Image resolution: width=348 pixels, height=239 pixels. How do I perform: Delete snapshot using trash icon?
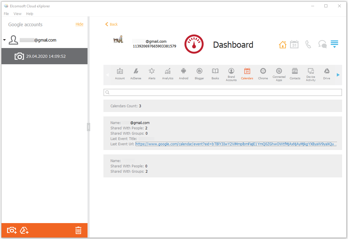click(78, 230)
